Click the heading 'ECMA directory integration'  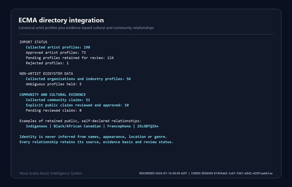[x=61, y=20]
